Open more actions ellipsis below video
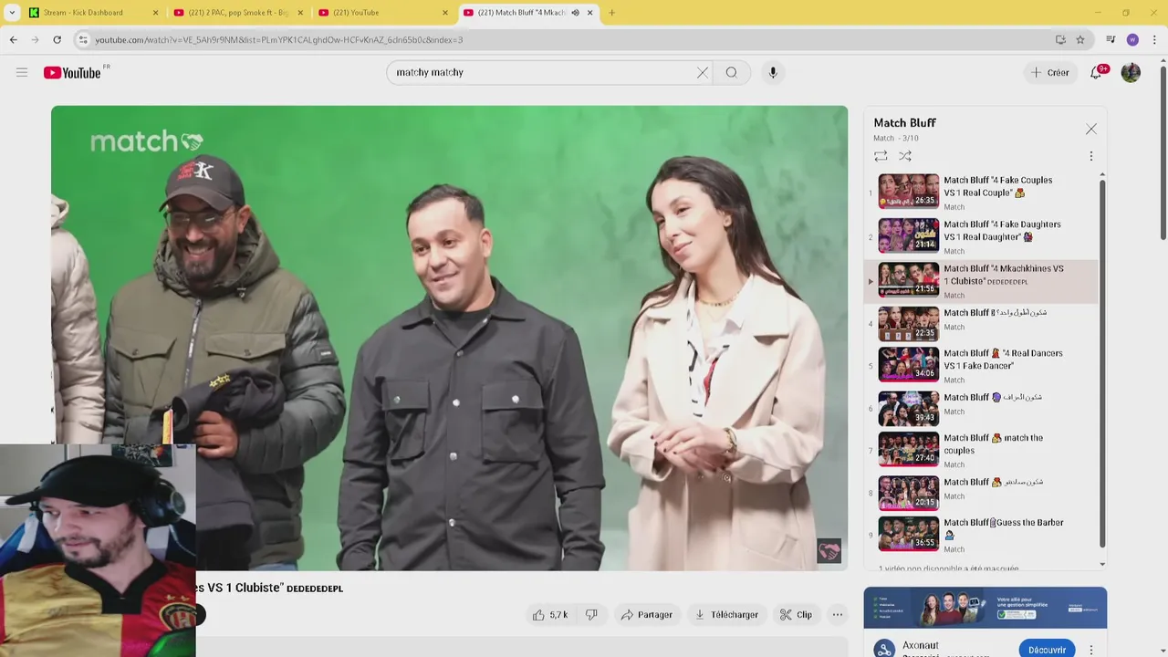1168x657 pixels. pyautogui.click(x=838, y=615)
